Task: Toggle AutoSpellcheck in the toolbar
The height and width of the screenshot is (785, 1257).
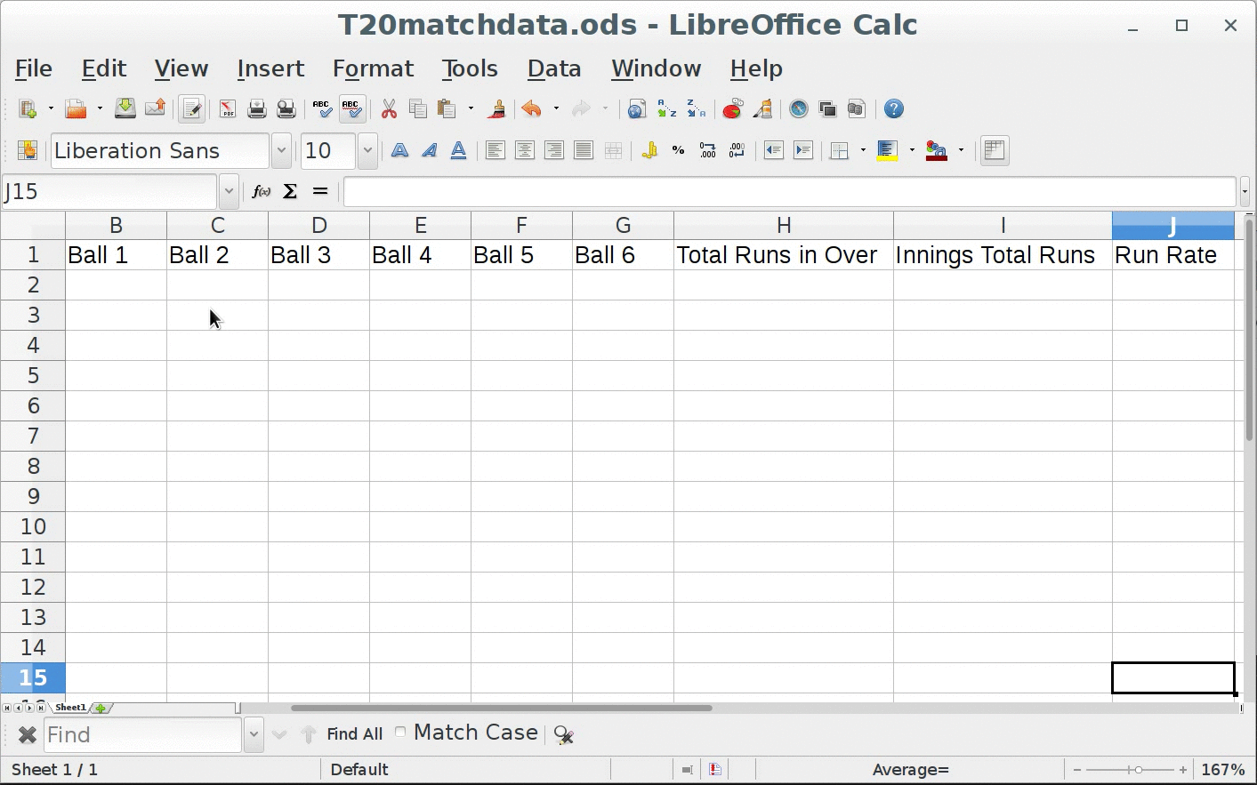Action: 351,109
